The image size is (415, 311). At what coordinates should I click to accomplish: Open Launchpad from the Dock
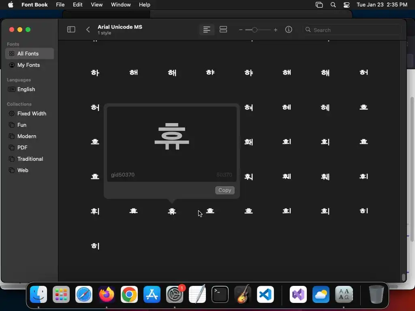tap(61, 295)
